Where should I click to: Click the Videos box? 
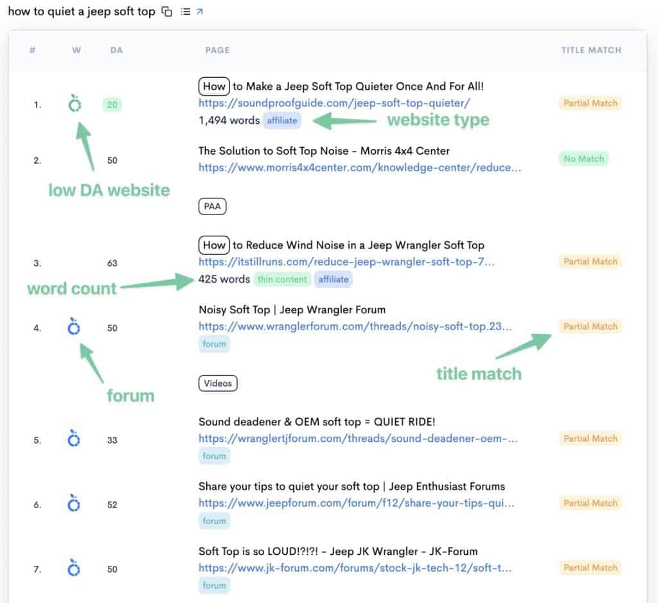pos(218,383)
